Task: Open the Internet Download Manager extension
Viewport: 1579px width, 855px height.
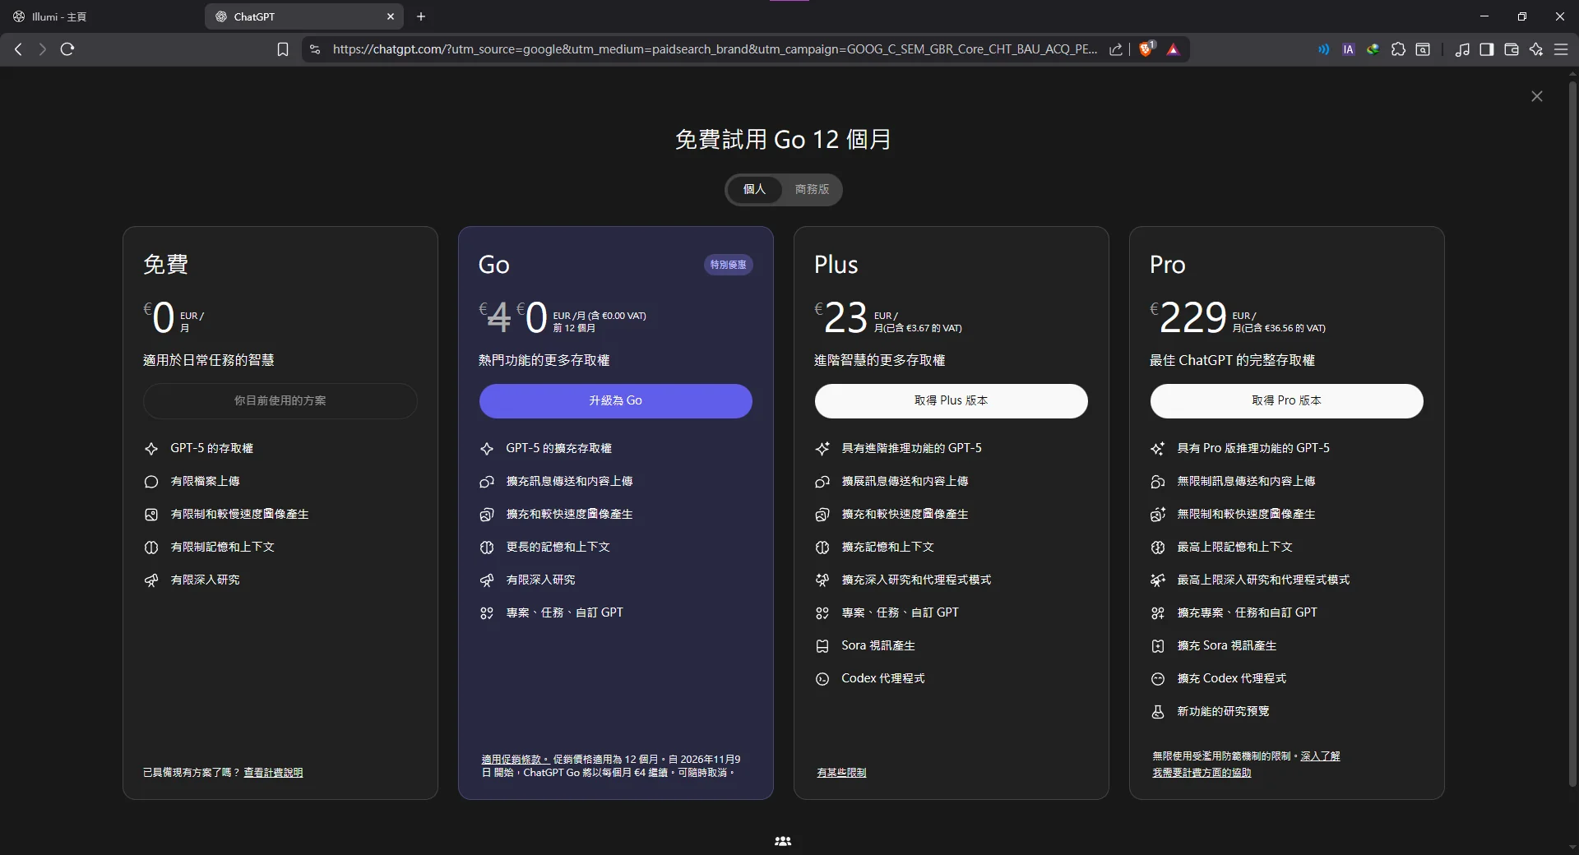Action: point(1373,49)
